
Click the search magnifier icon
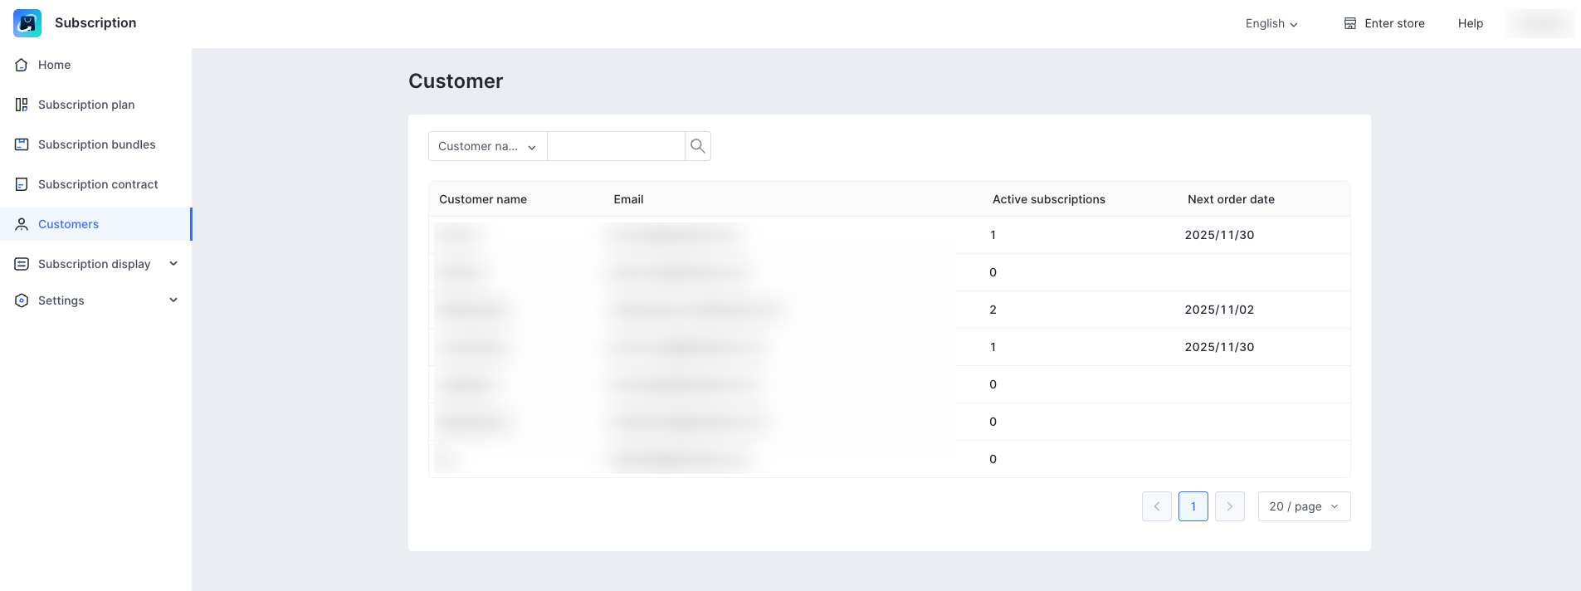698,146
